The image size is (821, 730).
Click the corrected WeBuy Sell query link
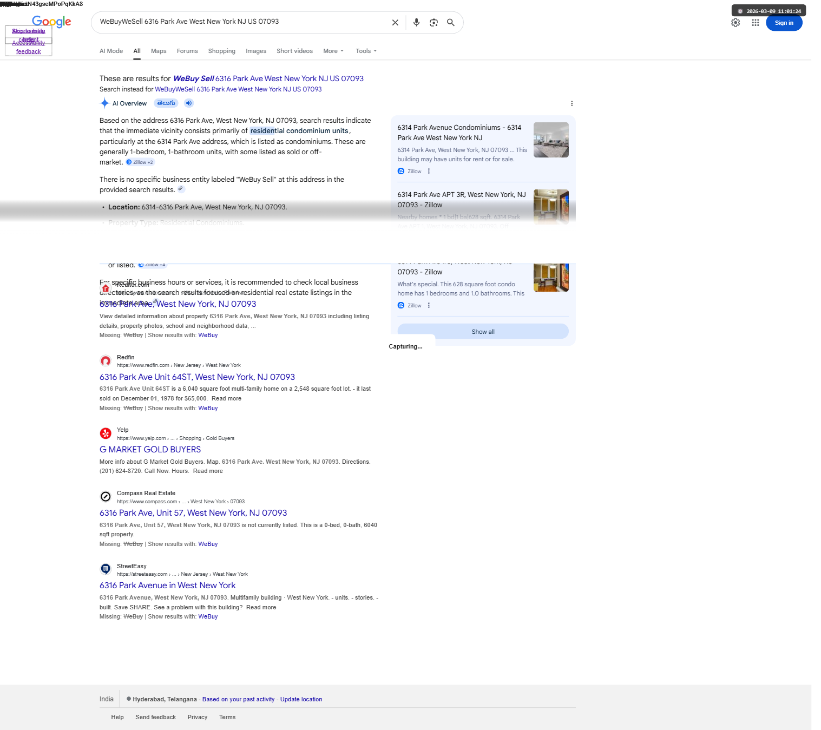pyautogui.click(x=268, y=78)
